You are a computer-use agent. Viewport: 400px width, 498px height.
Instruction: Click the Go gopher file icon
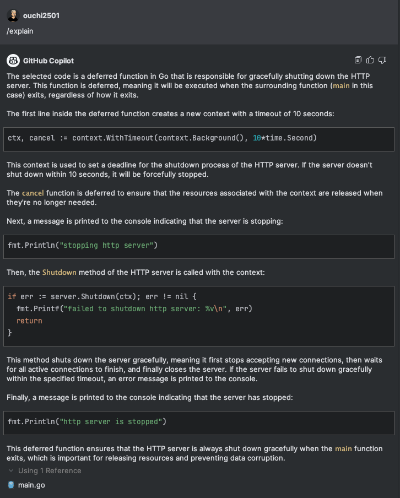click(11, 485)
